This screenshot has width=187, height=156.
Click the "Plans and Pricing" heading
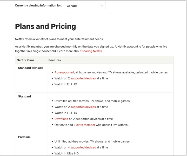45,26
